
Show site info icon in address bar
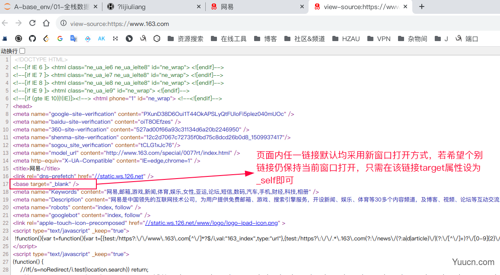tap(64, 23)
